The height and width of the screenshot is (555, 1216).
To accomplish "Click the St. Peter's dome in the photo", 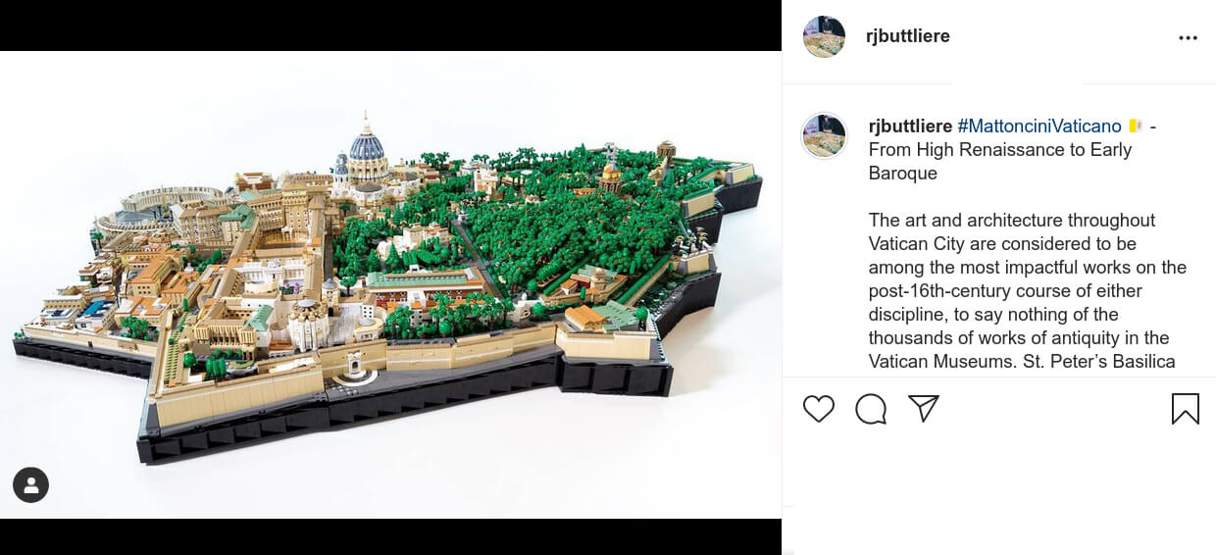I will pyautogui.click(x=367, y=149).
